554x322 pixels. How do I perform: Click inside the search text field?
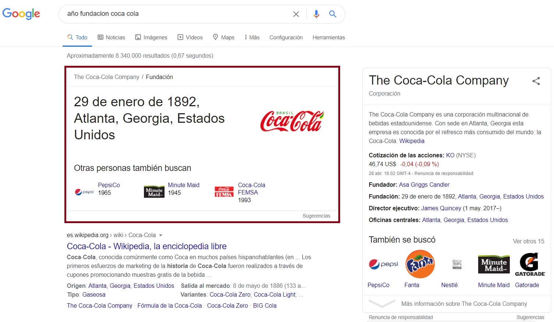pyautogui.click(x=177, y=14)
